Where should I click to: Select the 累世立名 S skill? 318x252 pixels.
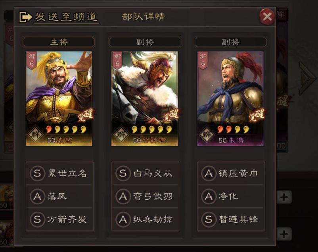(x=59, y=173)
